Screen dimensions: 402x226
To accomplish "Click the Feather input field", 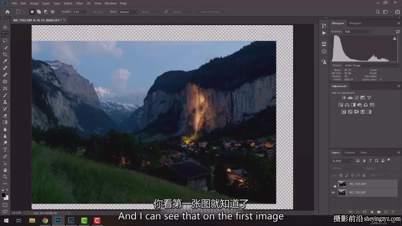I will [79, 12].
